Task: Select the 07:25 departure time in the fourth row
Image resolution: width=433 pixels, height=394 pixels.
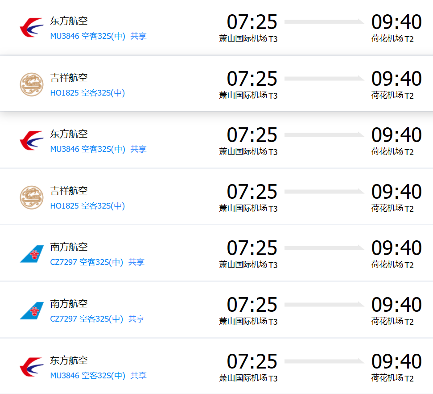Action: 252,192
